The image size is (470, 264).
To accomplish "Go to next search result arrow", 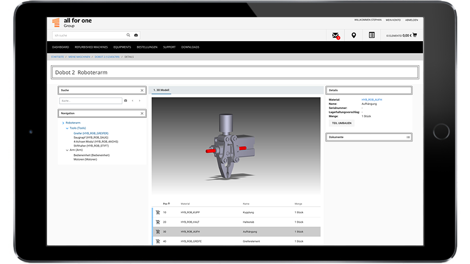I will tap(140, 101).
